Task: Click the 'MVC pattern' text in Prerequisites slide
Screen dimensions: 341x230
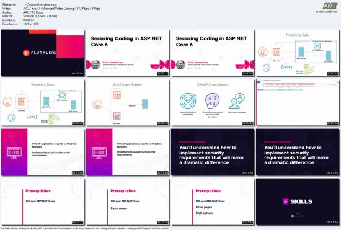Action: coord(204,213)
